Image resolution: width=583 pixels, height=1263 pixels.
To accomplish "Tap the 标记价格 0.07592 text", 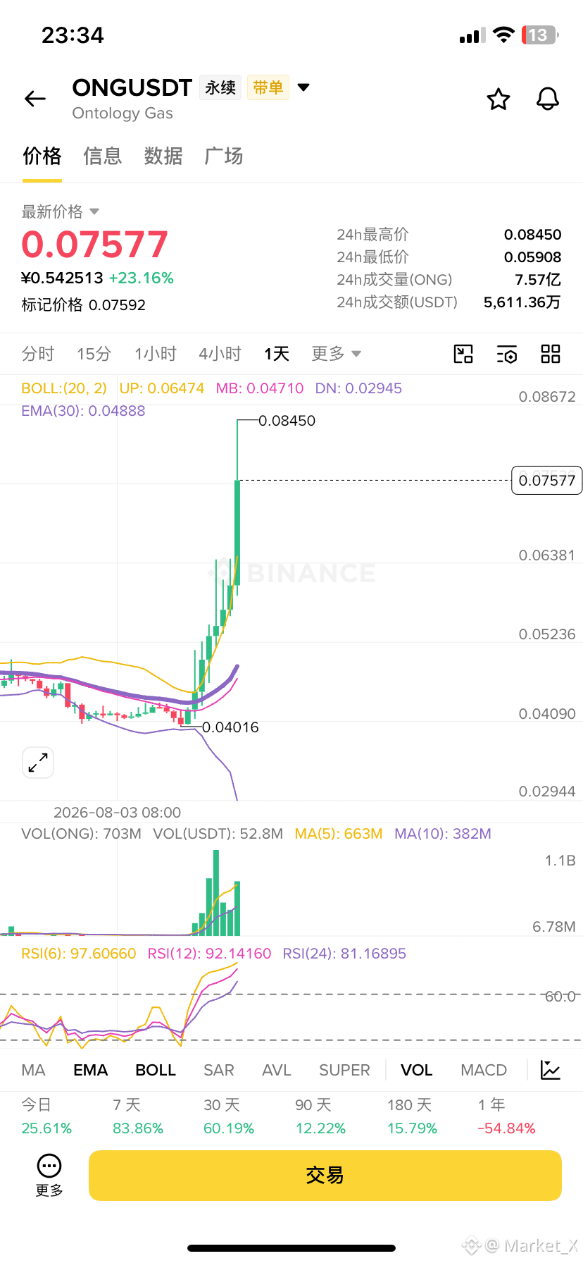I will (84, 305).
